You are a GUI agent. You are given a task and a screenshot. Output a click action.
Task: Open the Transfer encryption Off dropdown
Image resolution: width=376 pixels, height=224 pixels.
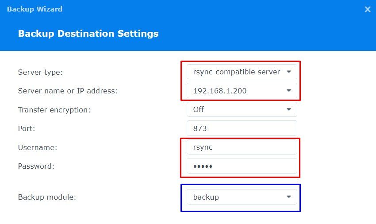coord(242,109)
